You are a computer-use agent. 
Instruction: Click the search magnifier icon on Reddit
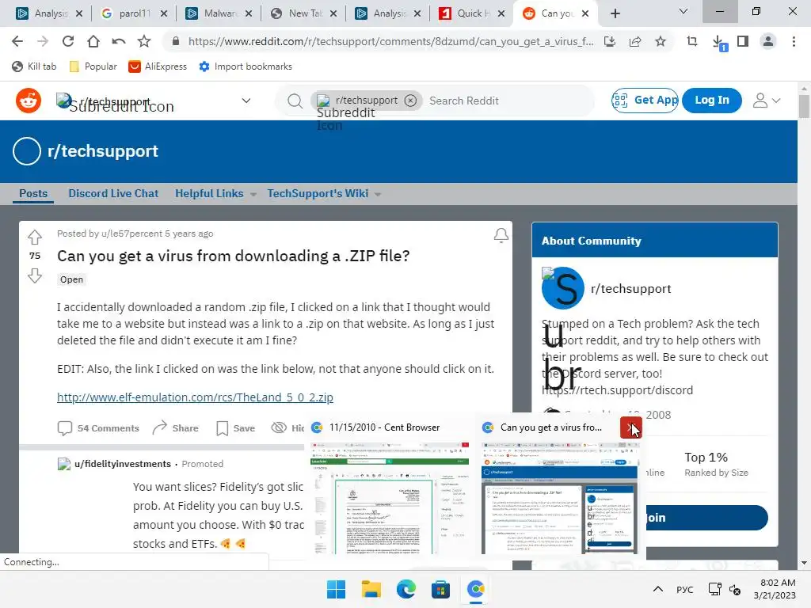pos(295,101)
